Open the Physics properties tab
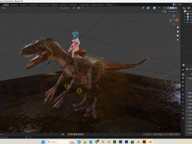Viewport: 192px width, 144px height. (x=183, y=98)
